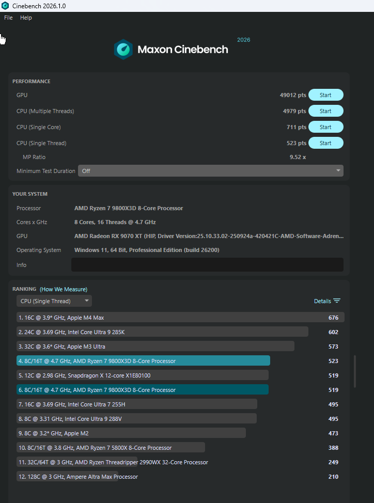Image resolution: width=374 pixels, height=503 pixels.
Task: Click the score 602 in ranking
Action: tap(333, 332)
